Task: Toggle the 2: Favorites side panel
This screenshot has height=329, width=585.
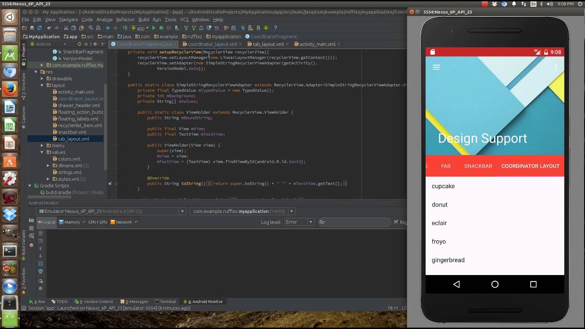Action: pyautogui.click(x=24, y=281)
